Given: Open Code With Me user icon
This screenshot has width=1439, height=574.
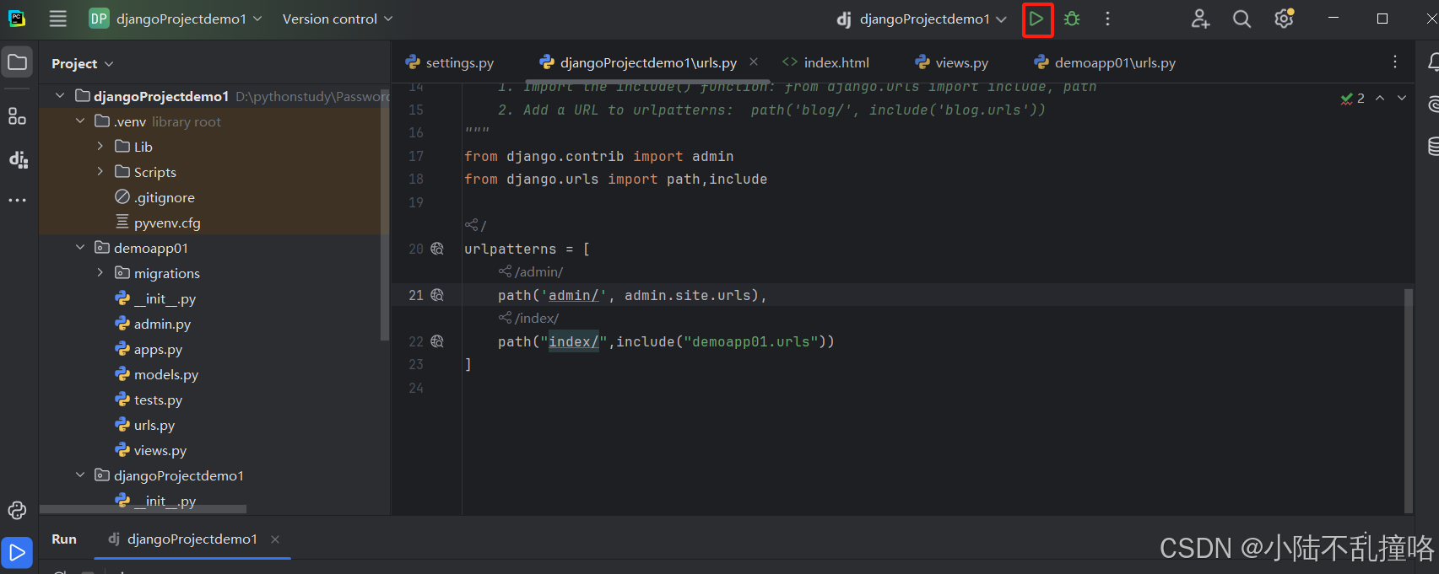Looking at the screenshot, I should pyautogui.click(x=1200, y=19).
